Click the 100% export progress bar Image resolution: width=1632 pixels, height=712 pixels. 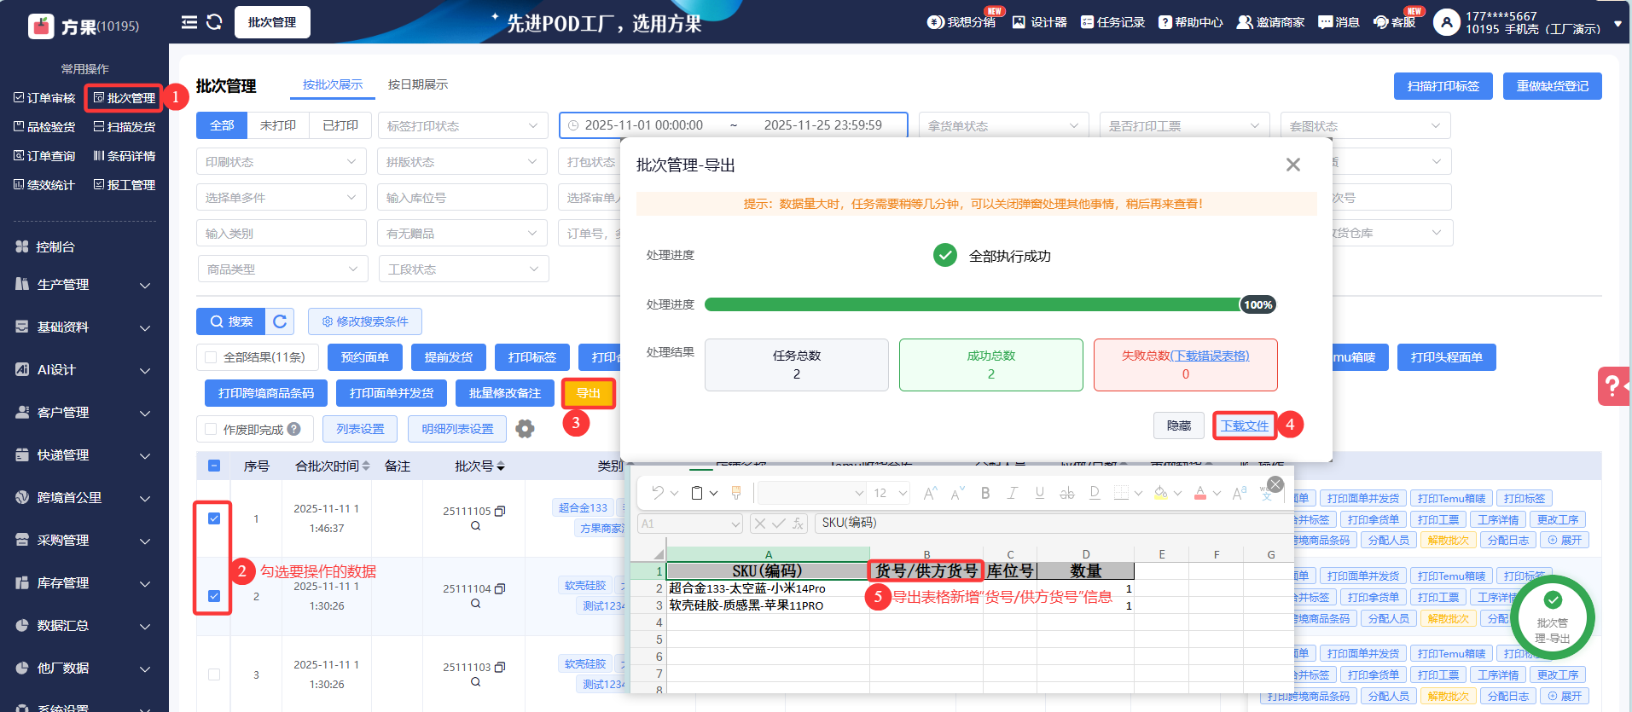click(x=973, y=305)
